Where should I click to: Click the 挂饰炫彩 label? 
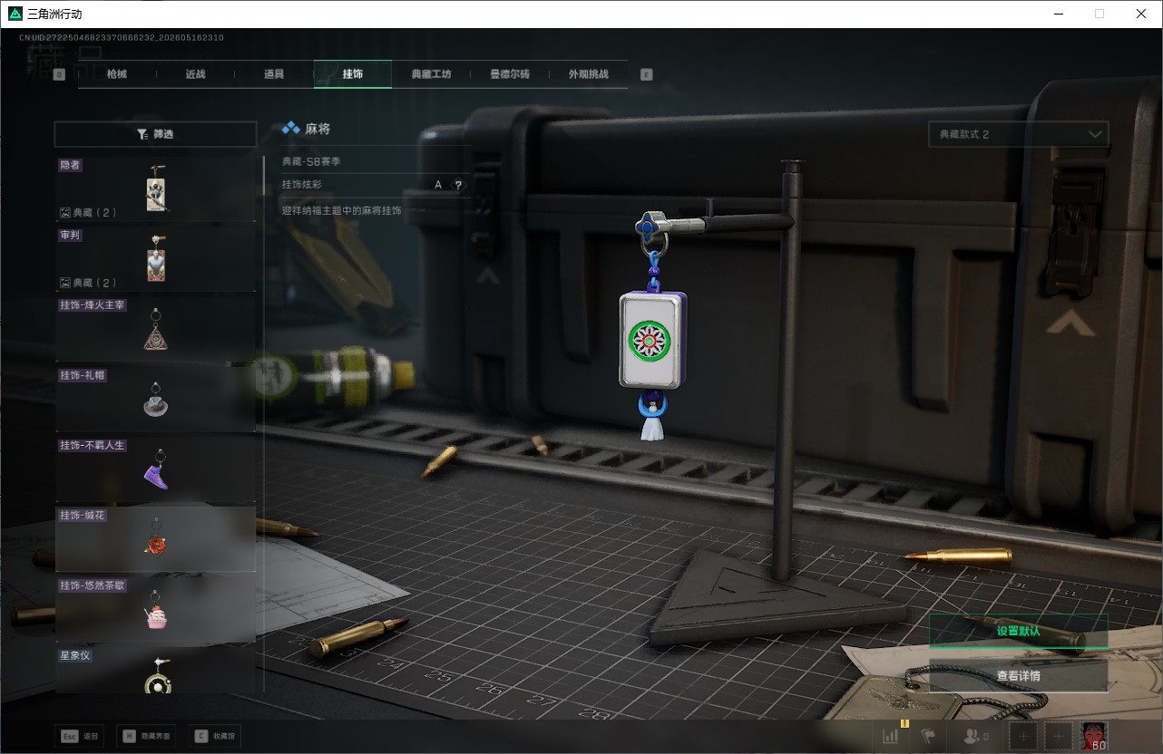tap(301, 185)
